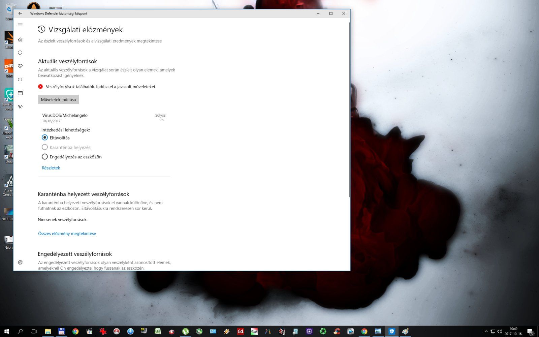This screenshot has width=539, height=337.
Task: Open firewall and network protection sidebar icon
Action: (20, 80)
